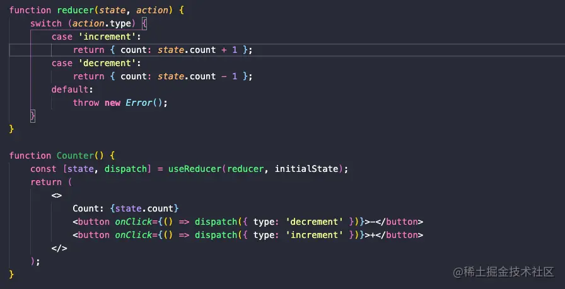Click the 'Error()' constructor call
This screenshot has height=289, width=565.
[x=144, y=103]
